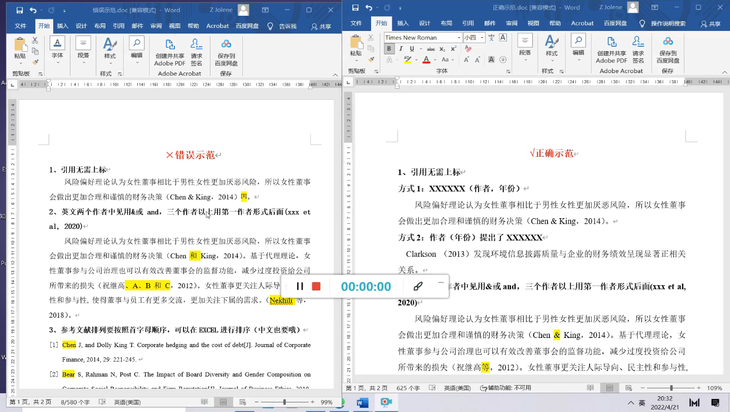Open the 审阅 tab in the left window
The image size is (730, 412).
tap(156, 26)
